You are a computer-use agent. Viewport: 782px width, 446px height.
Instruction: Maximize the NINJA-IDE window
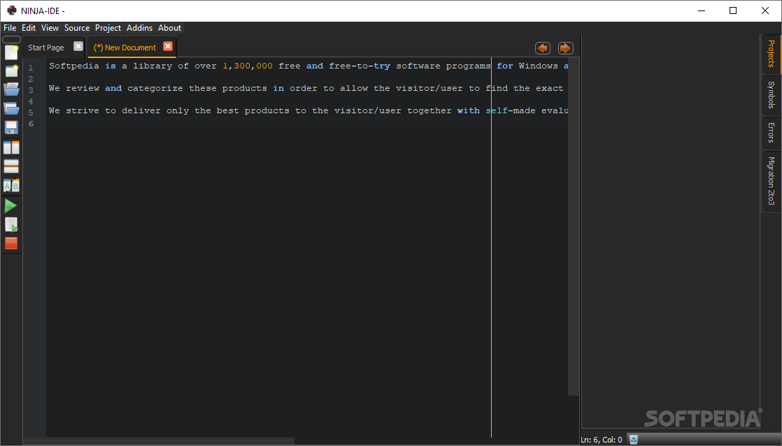point(732,10)
